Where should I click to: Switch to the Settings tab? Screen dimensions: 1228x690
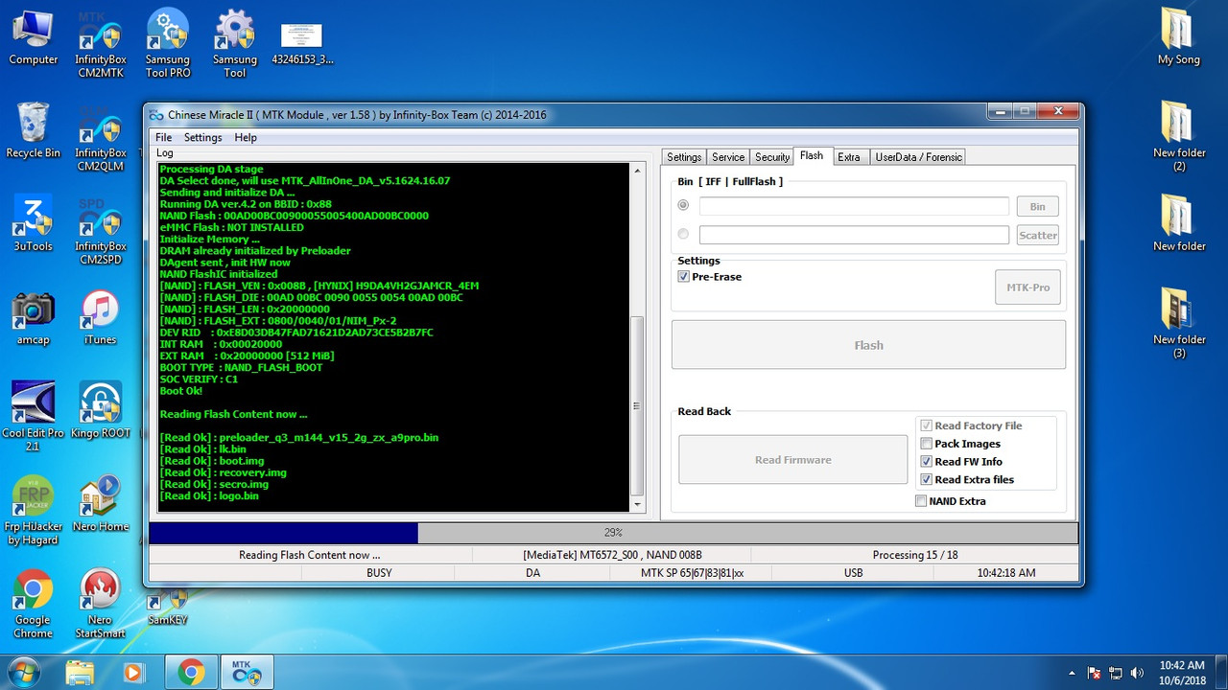pyautogui.click(x=684, y=157)
